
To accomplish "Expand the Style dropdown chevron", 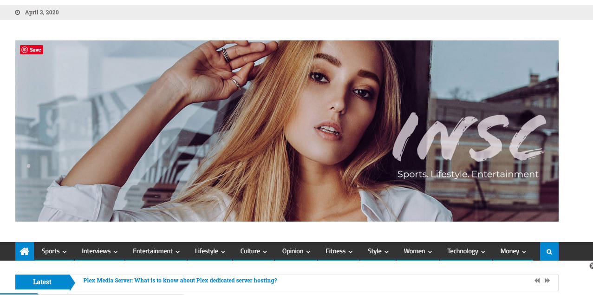I will 386,252.
